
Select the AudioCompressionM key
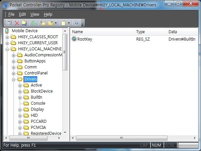pyautogui.click(x=43, y=55)
